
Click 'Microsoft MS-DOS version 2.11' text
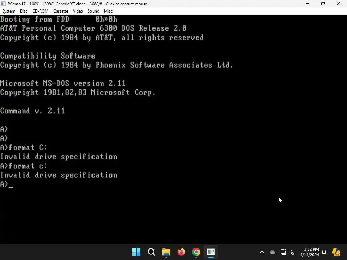[x=63, y=83]
